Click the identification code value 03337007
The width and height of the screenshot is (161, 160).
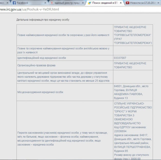click(x=120, y=58)
